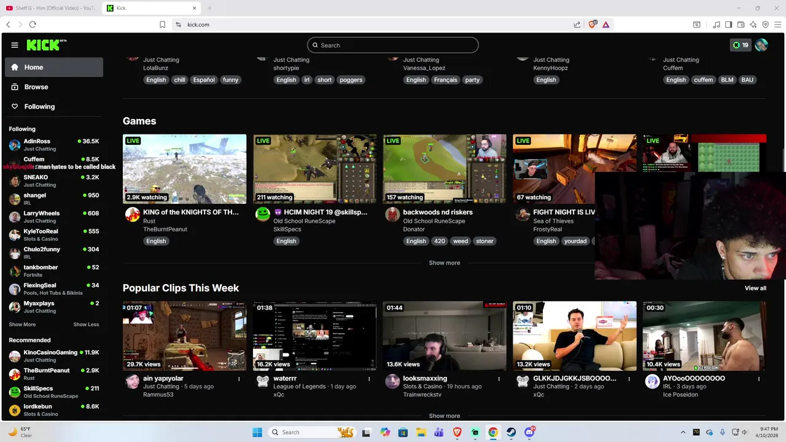
Task: Open the user profile avatar menu
Action: coord(761,45)
